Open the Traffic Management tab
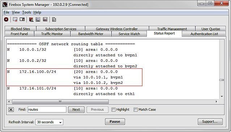231x132 pixels. [172, 29]
